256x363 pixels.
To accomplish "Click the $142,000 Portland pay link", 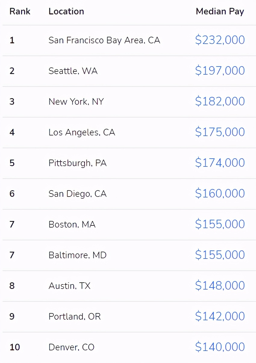I will pos(220,316).
